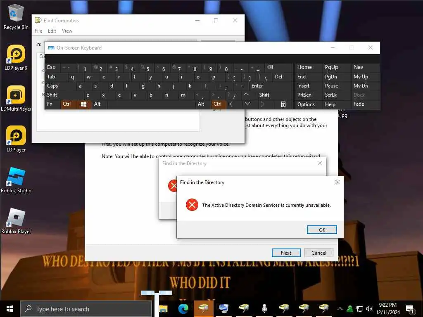This screenshot has width=423, height=317.
Task: Toggle the Nav key on the keyboard
Action: 366,67
